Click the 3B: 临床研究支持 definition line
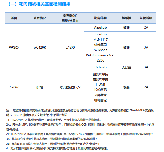 [x=53, y=144]
